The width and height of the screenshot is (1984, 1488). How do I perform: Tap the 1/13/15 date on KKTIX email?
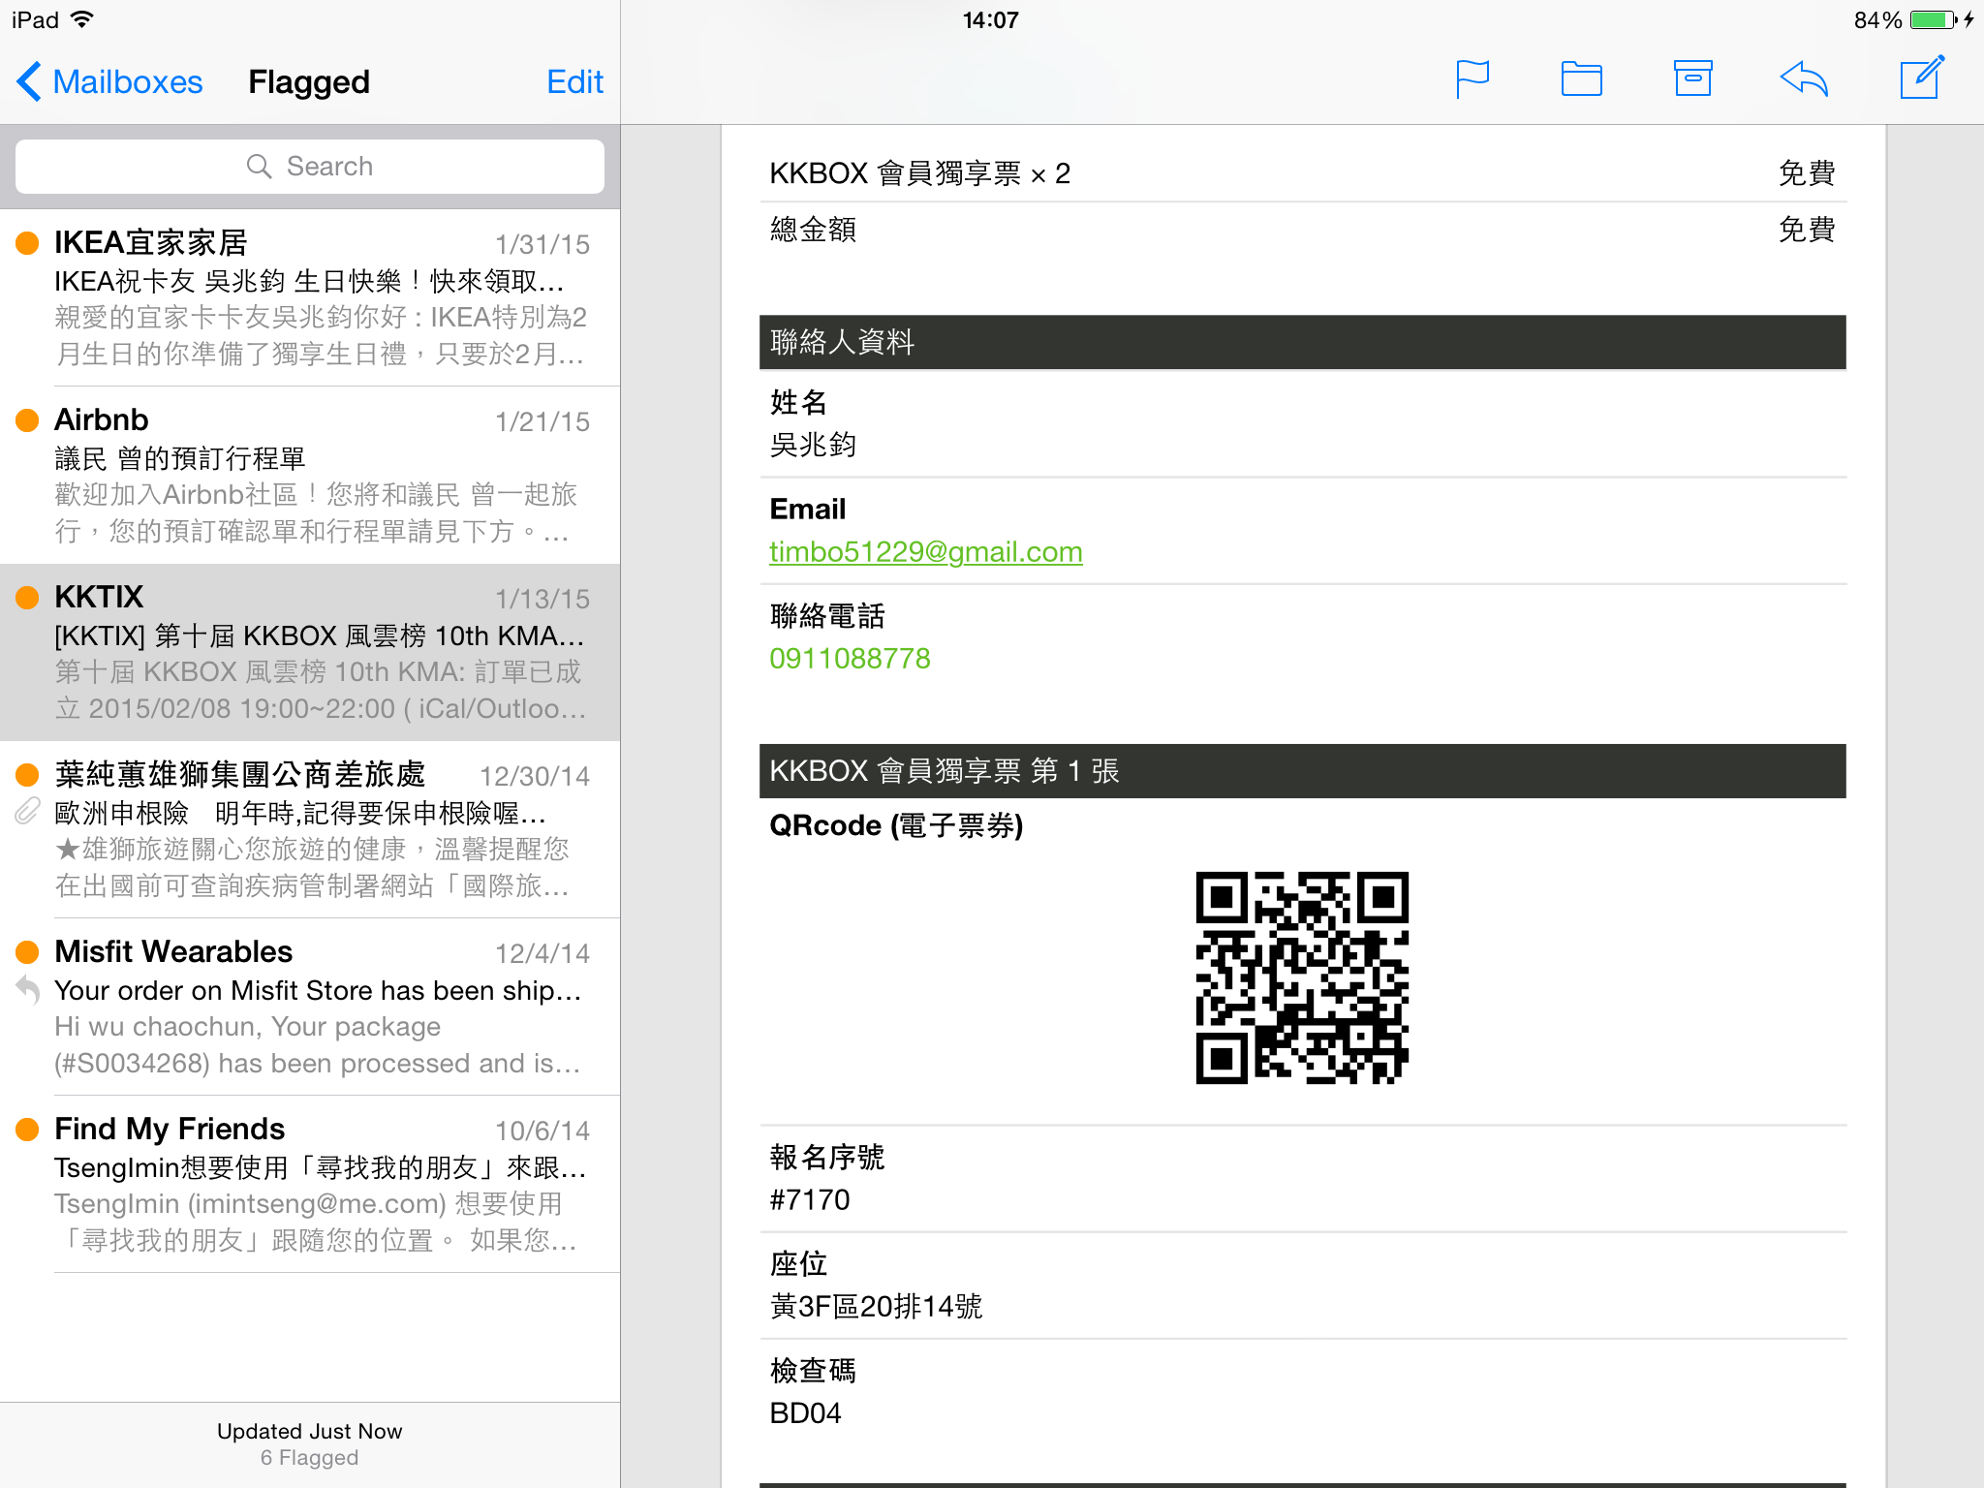[542, 599]
